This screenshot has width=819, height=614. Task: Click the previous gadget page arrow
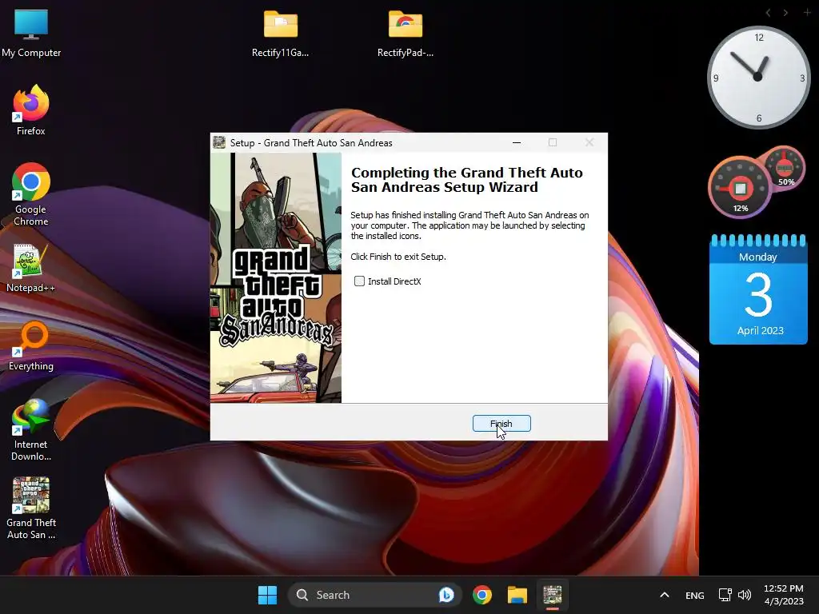(768, 13)
